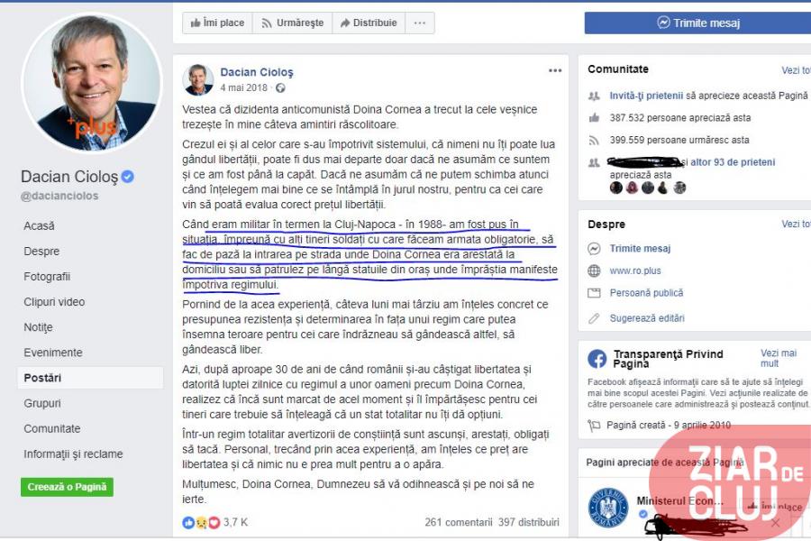Image resolution: width=811 pixels, height=541 pixels.
Task: Open the 261 comentarii link
Action: (459, 522)
